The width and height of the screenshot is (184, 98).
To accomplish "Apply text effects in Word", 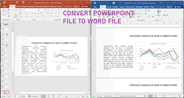I will 103,17.
